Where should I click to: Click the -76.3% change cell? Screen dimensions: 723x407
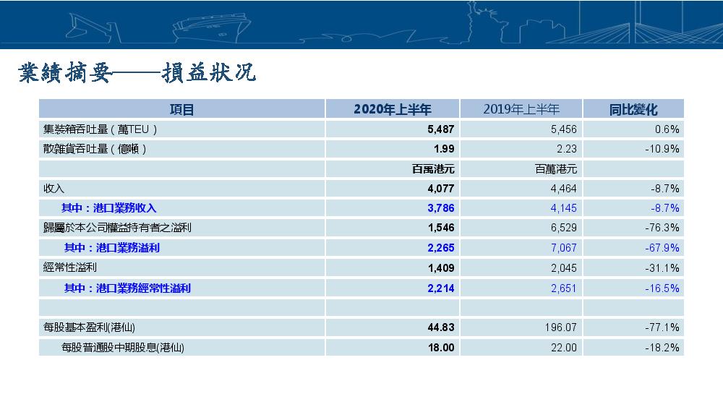(x=662, y=228)
